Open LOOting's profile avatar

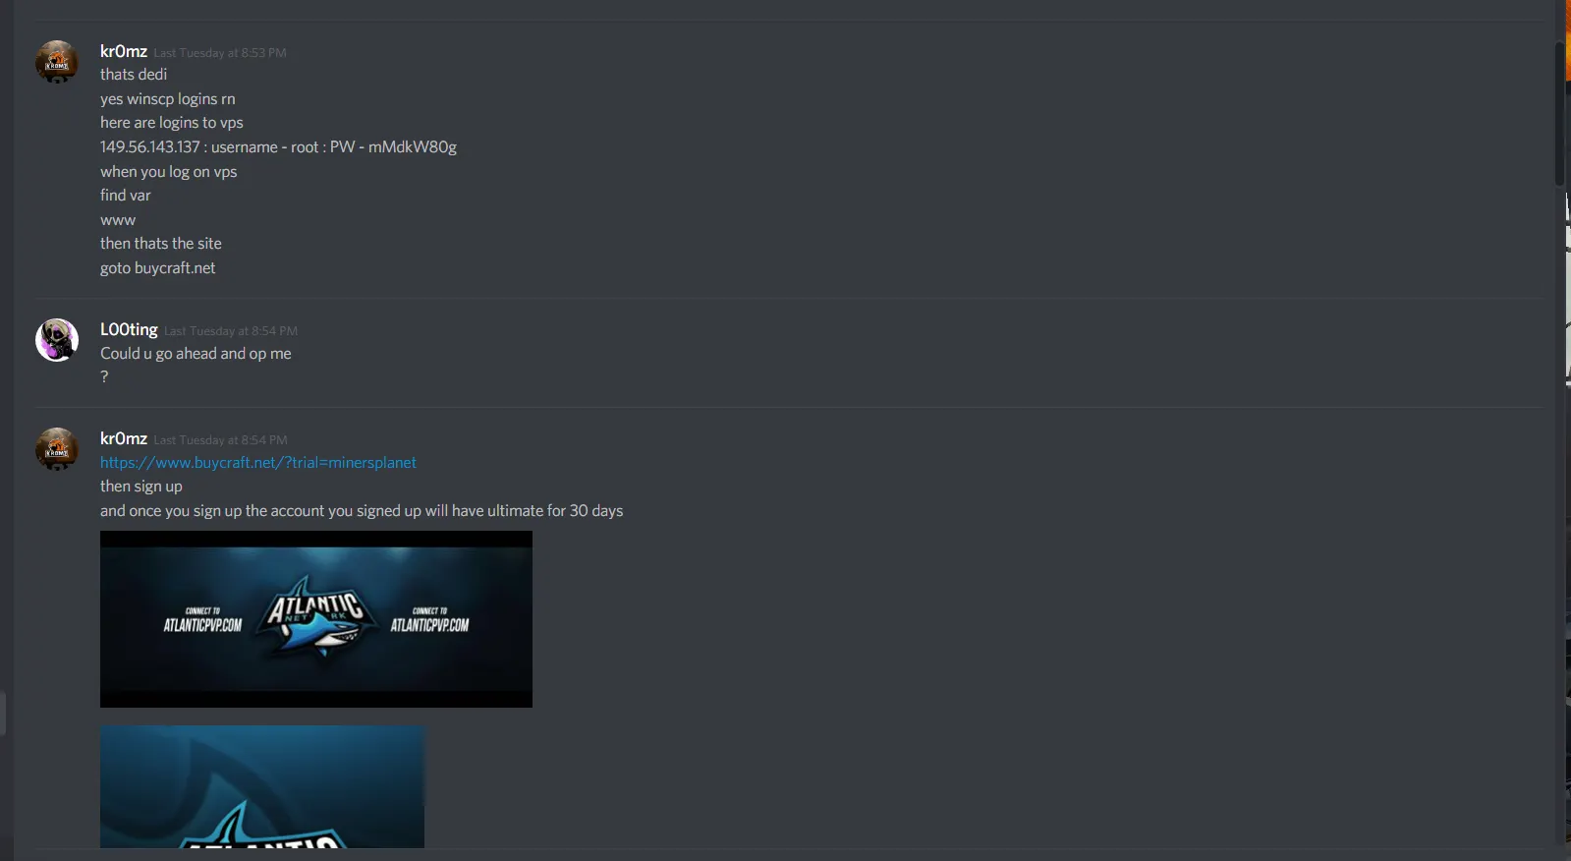click(x=57, y=340)
